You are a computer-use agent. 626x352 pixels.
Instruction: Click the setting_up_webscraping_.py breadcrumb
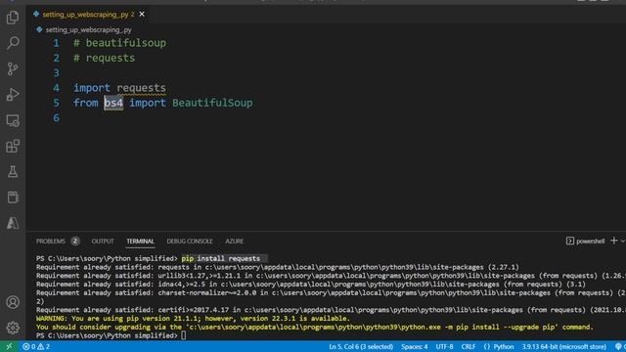[88, 30]
